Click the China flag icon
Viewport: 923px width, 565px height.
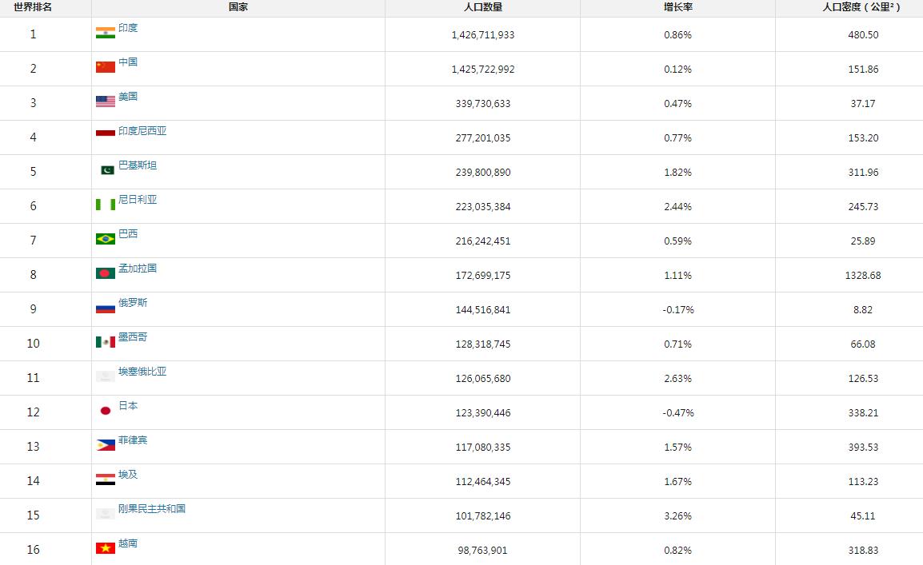[105, 67]
